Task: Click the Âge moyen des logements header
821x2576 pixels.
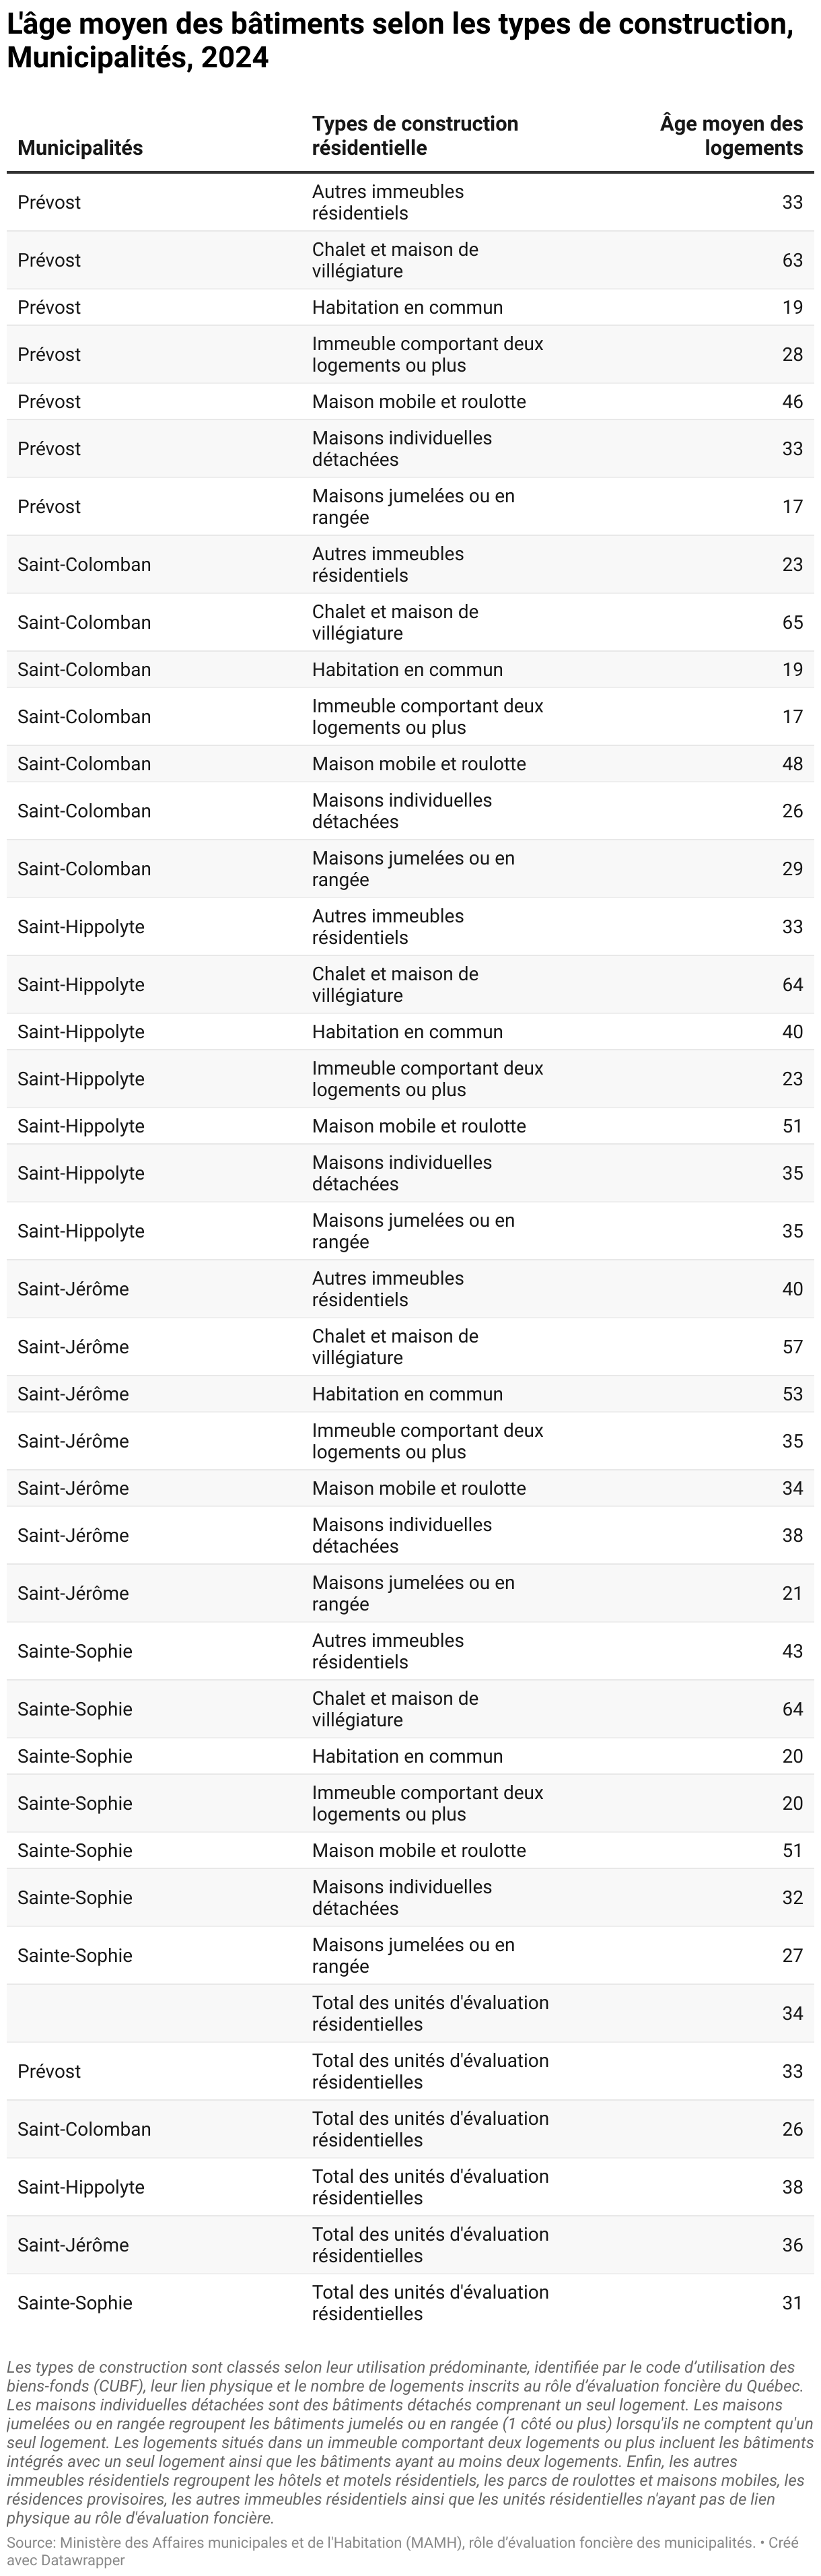Action: coord(731,136)
